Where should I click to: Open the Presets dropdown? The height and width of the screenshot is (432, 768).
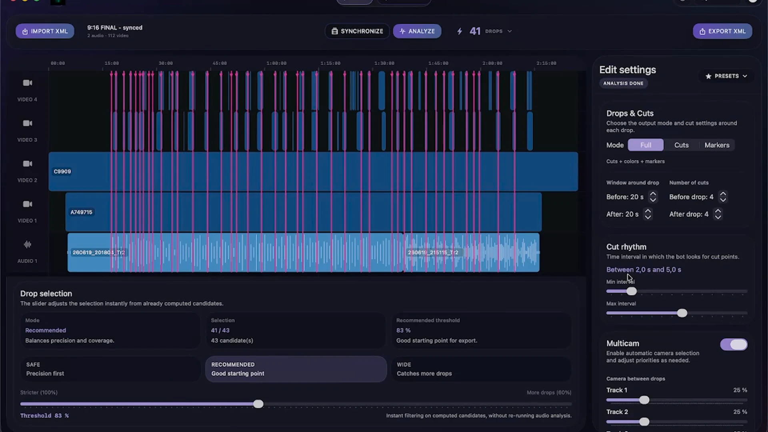(726, 76)
